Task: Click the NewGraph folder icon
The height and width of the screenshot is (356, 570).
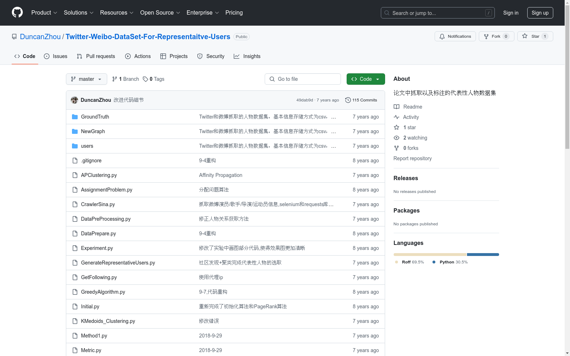Action: click(x=75, y=131)
